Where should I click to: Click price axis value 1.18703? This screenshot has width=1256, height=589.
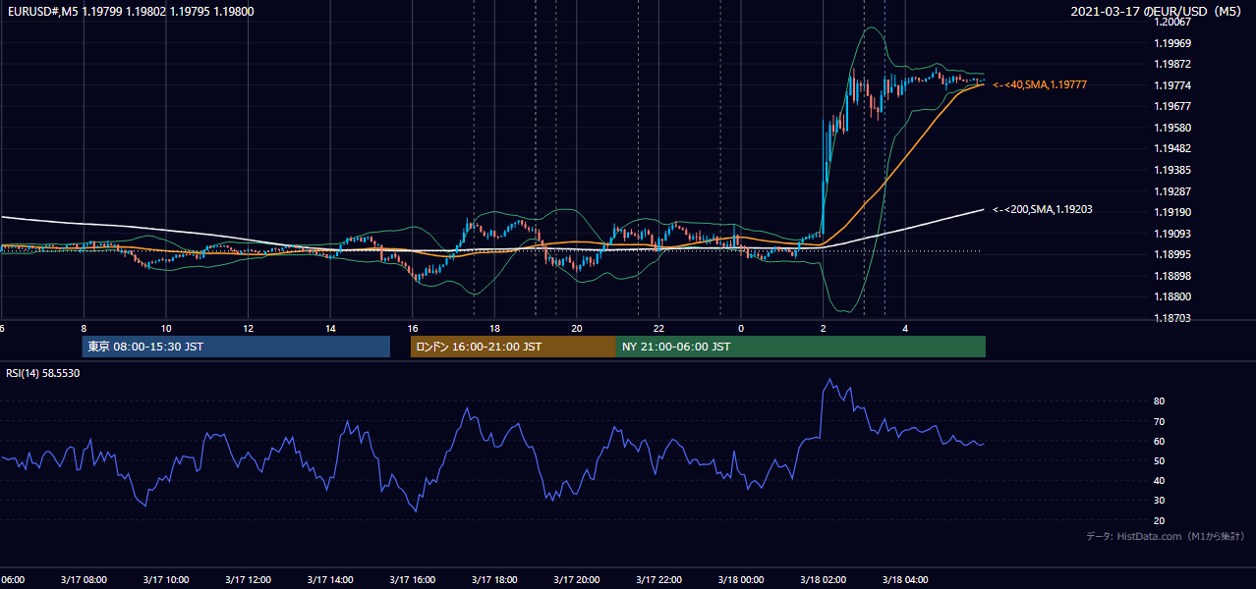(x=1172, y=318)
